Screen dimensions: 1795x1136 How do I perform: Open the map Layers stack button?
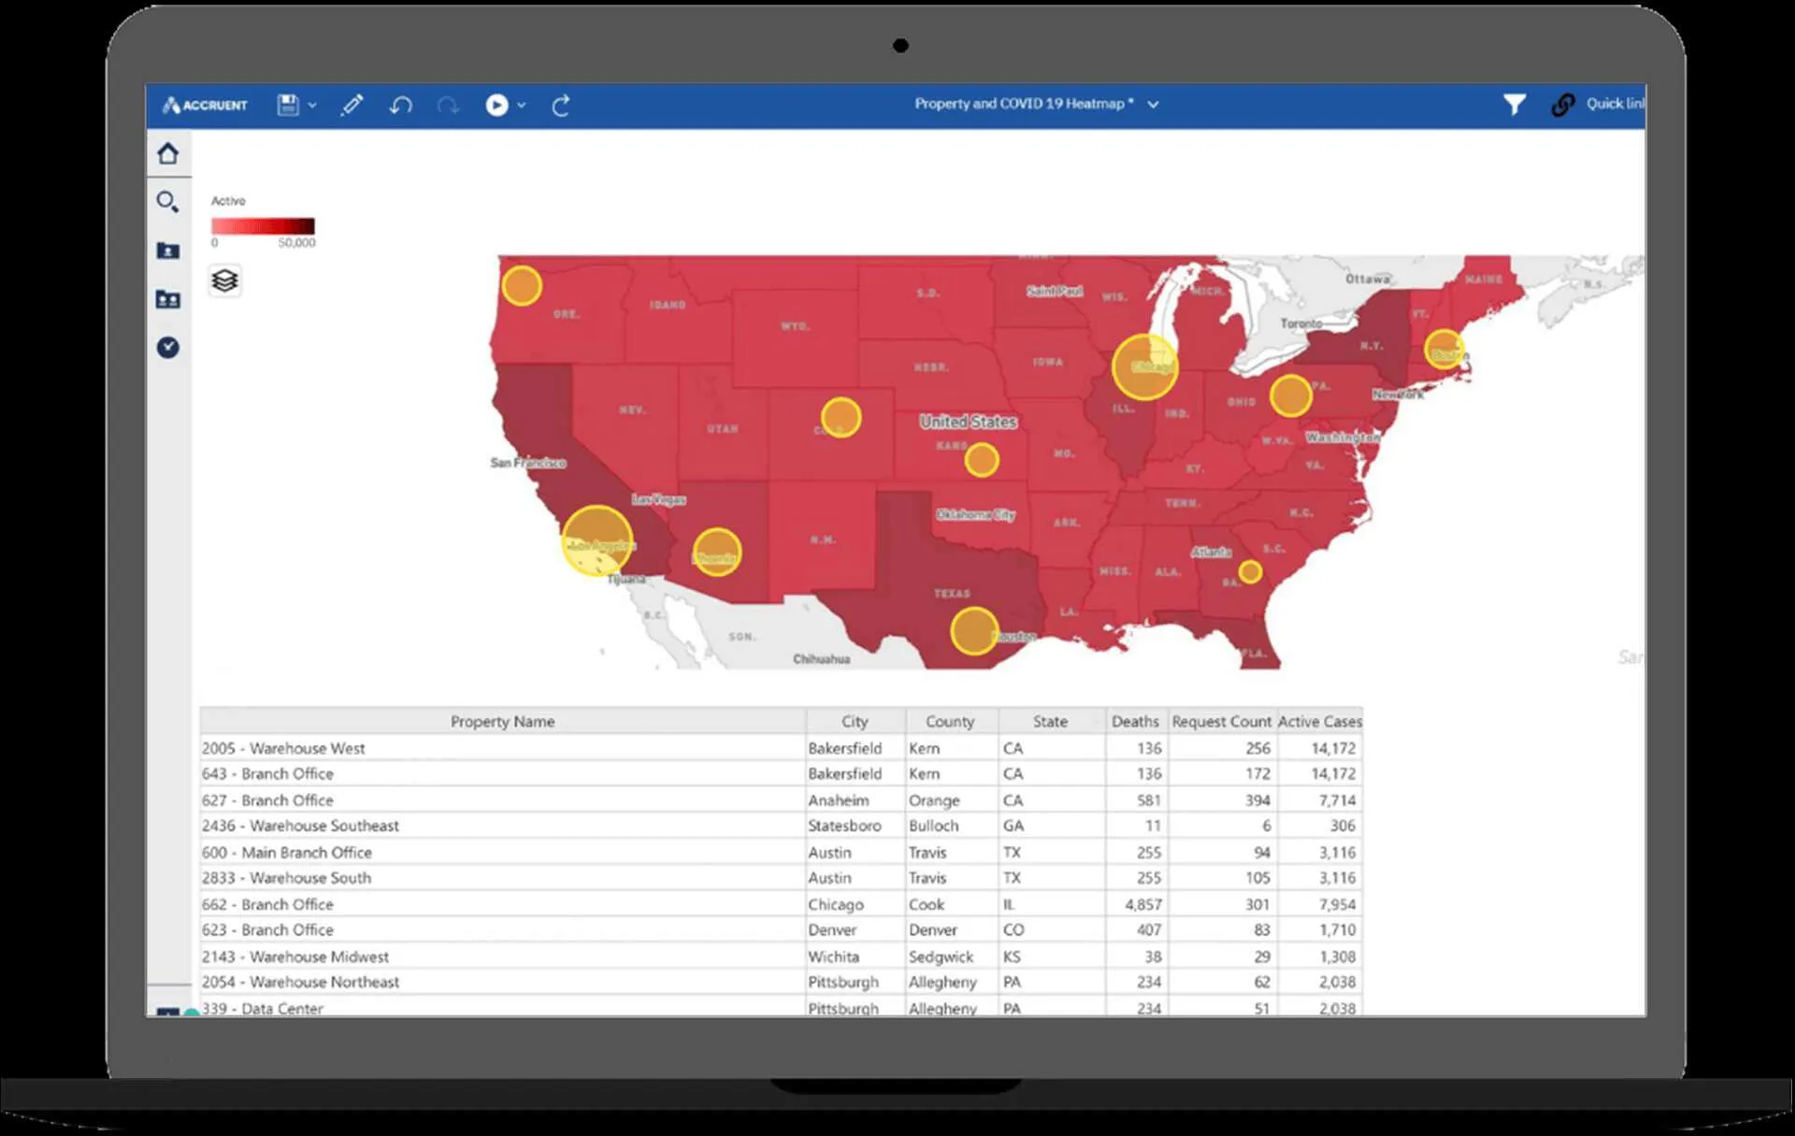click(224, 280)
